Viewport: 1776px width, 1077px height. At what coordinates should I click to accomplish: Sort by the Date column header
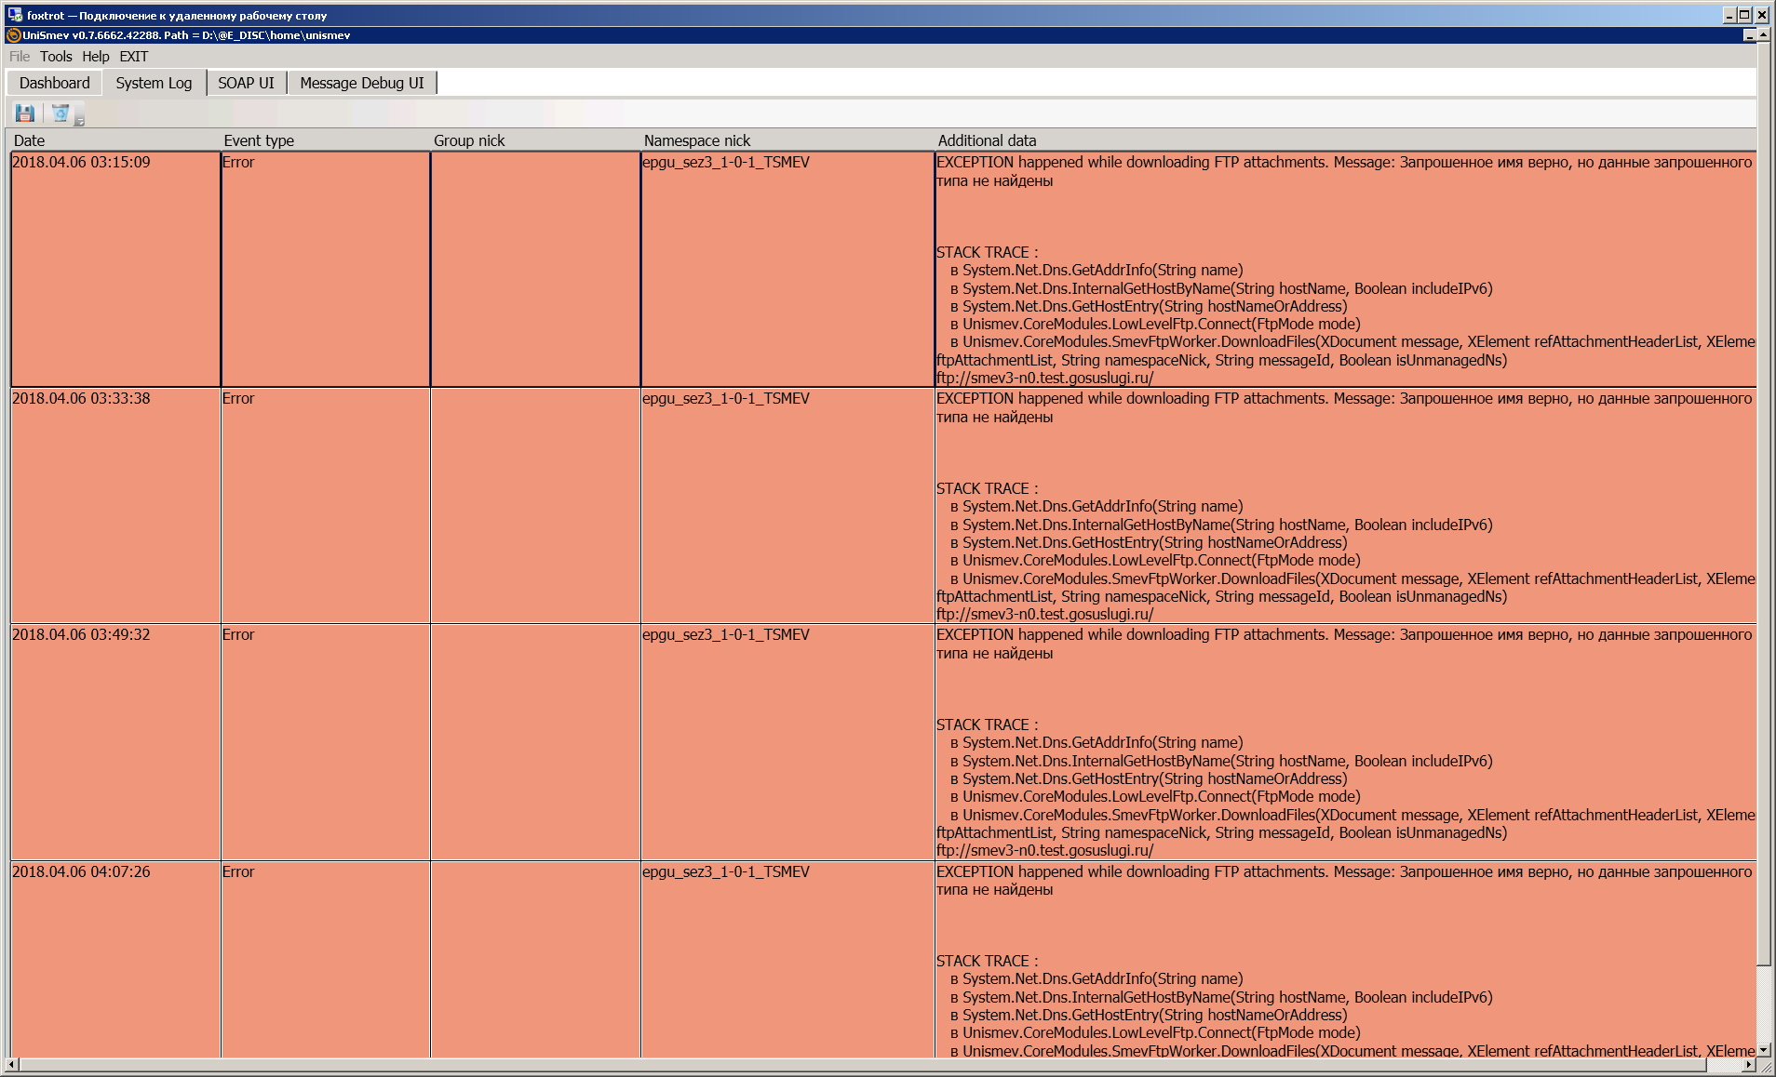click(115, 140)
